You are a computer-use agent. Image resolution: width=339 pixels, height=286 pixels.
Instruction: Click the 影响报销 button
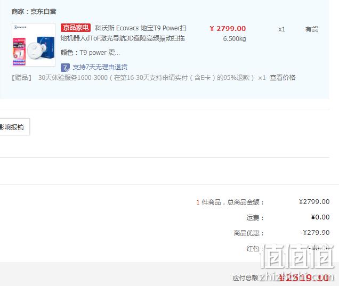(x=14, y=127)
